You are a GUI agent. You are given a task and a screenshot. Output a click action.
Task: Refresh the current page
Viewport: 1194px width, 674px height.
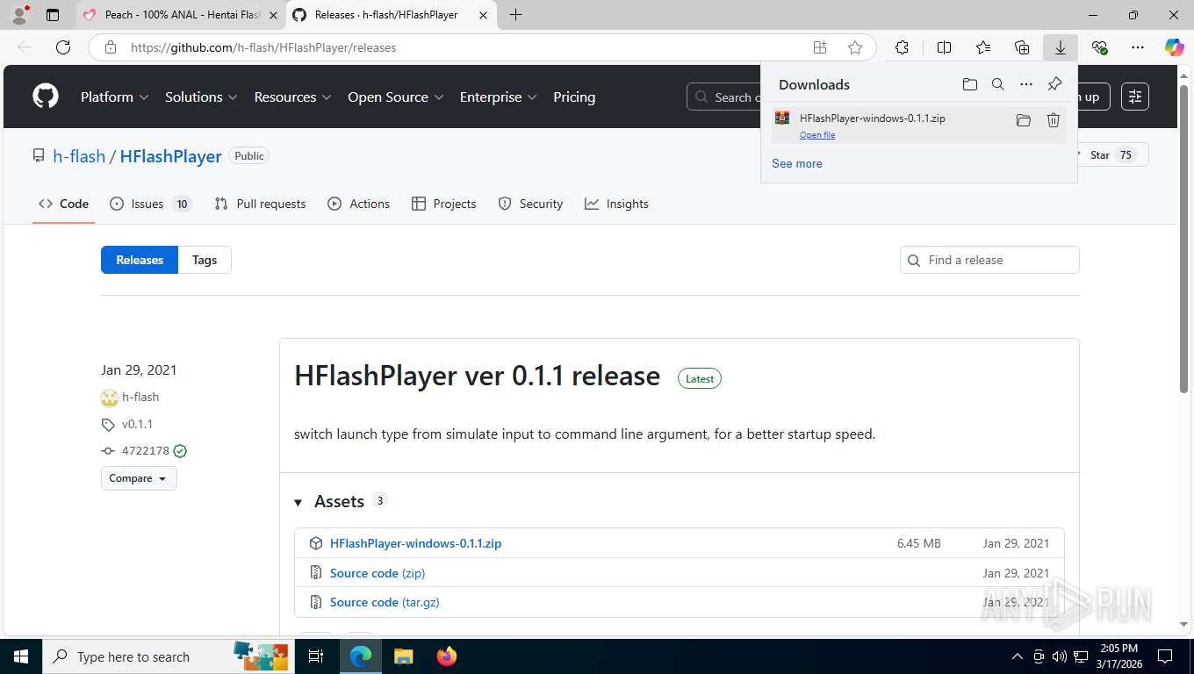(63, 47)
